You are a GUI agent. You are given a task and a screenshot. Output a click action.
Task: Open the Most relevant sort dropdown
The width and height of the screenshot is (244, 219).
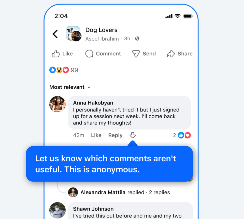[70, 87]
